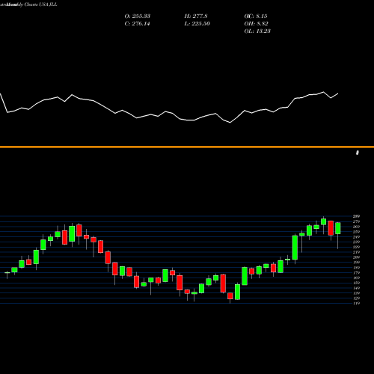
Task: Click the 189 price axis label
Action: click(356, 267)
